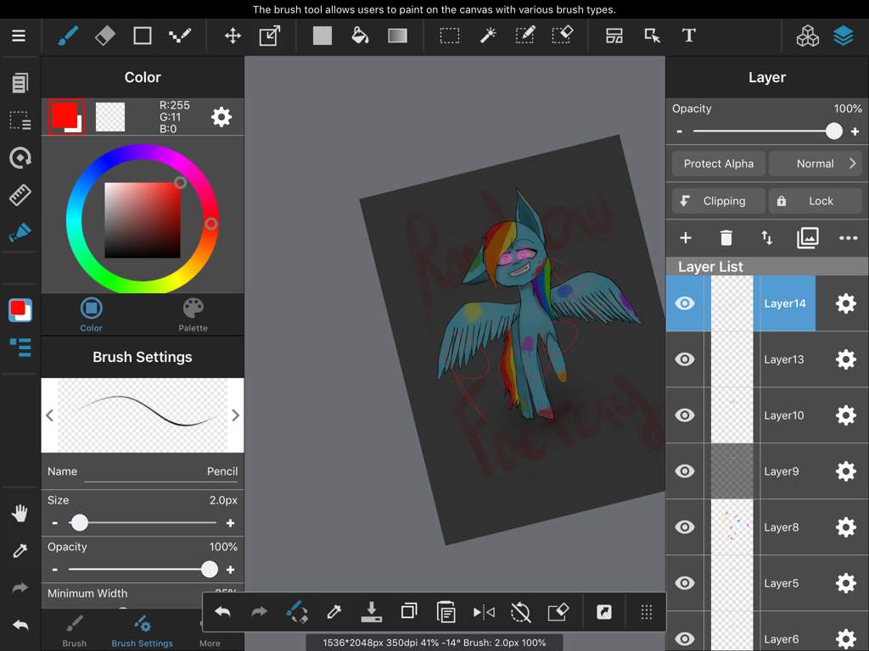The width and height of the screenshot is (869, 651).
Task: Select the rectangular Selection tool
Action: point(450,36)
